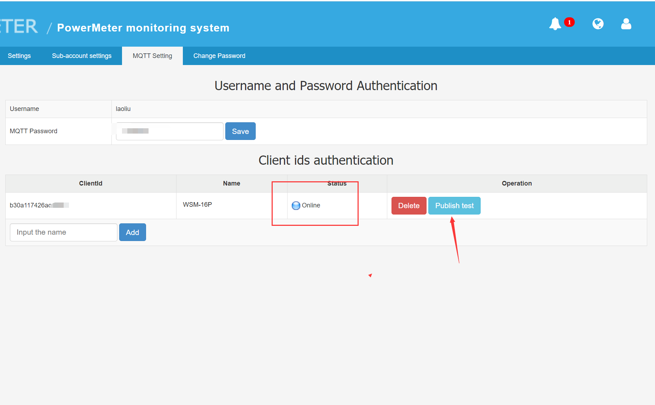655x405 pixels.
Task: Go to the Change Password tab
Action: pos(219,56)
